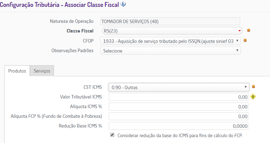Click the Considerar redução da base label text
This screenshot has height=143, width=270.
point(180,135)
